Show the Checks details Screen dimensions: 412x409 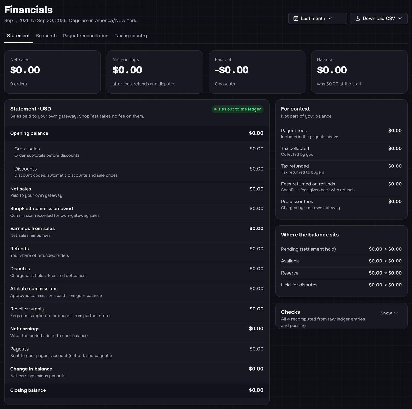tap(389, 313)
